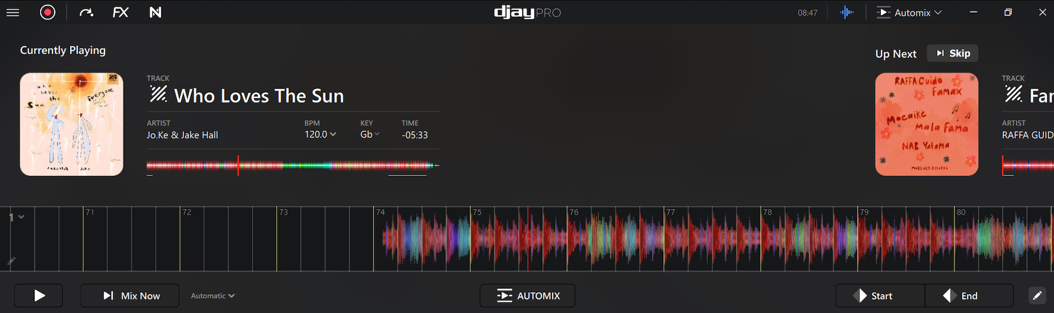Select the track title Who Loves The Sun
The width and height of the screenshot is (1054, 313).
pyautogui.click(x=259, y=96)
